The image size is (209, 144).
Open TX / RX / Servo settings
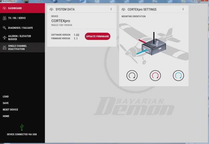(23, 18)
